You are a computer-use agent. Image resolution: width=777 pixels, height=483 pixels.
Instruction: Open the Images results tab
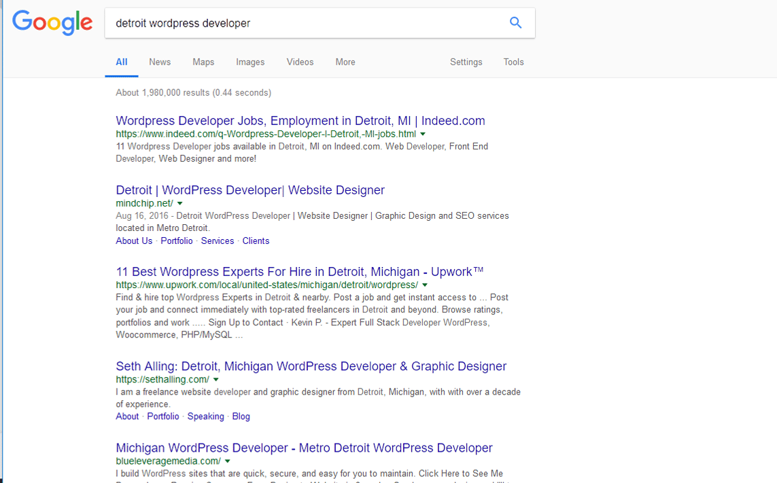(250, 62)
